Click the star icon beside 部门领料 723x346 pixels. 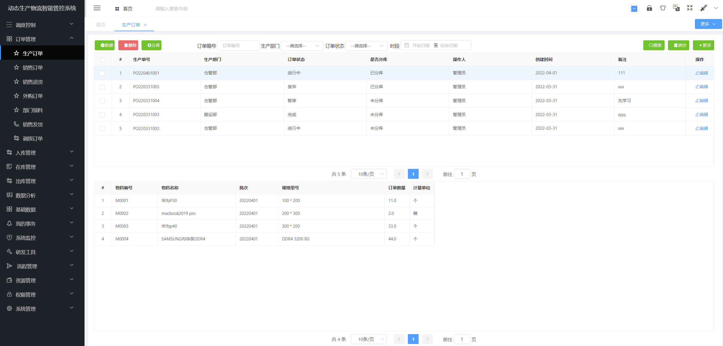coord(16,110)
